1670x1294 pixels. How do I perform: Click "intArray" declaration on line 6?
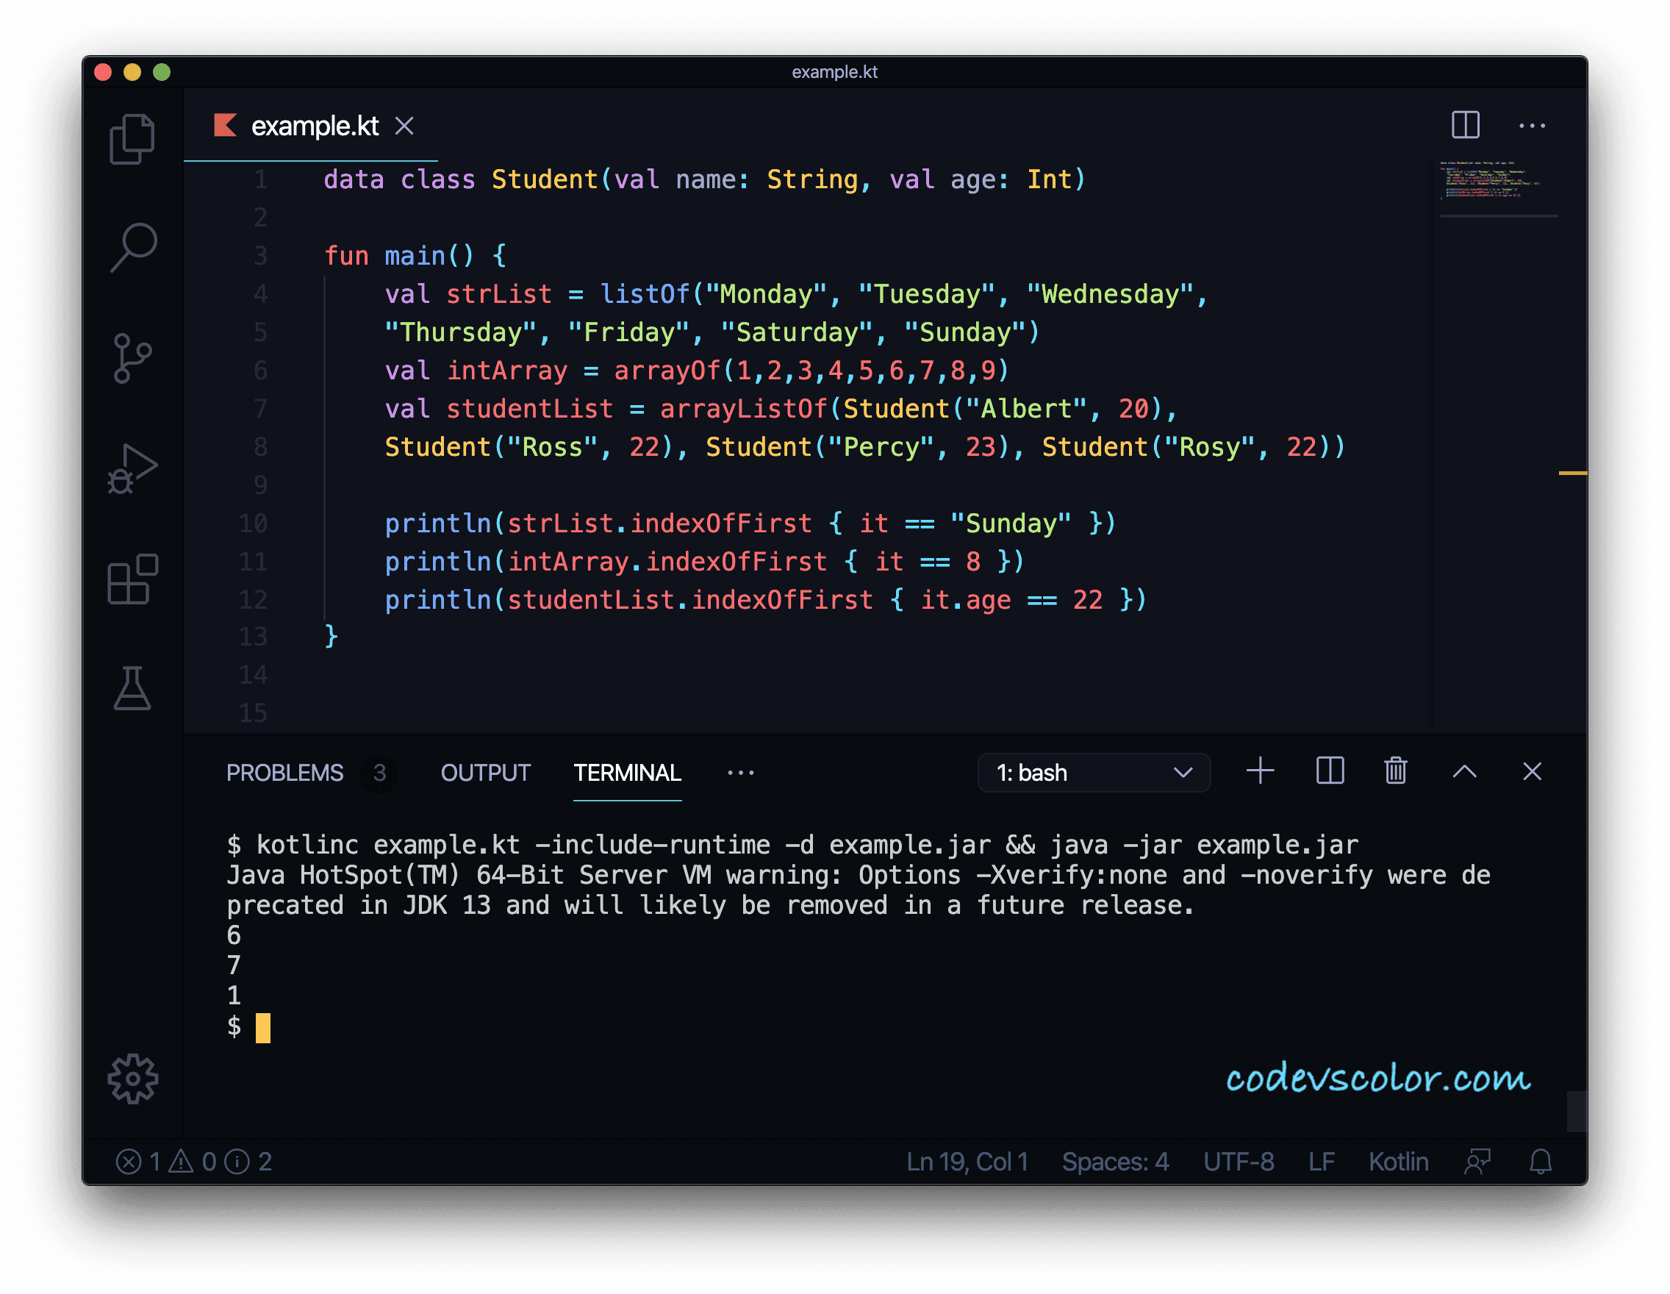coord(507,371)
